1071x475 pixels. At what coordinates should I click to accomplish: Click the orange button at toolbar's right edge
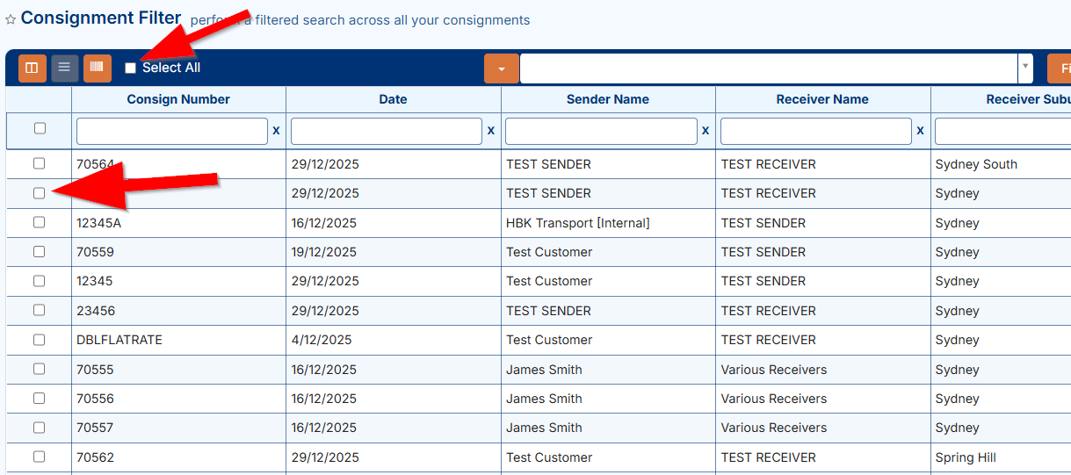[1060, 68]
